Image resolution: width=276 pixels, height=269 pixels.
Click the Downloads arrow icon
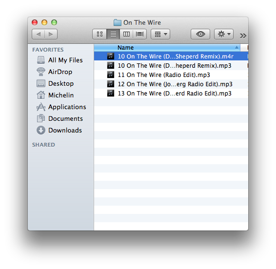tap(41, 130)
